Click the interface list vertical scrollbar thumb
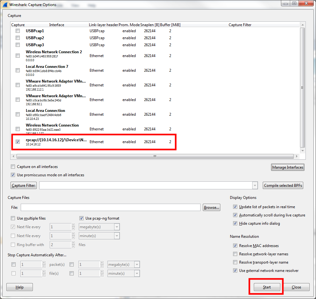 pyautogui.click(x=302, y=88)
